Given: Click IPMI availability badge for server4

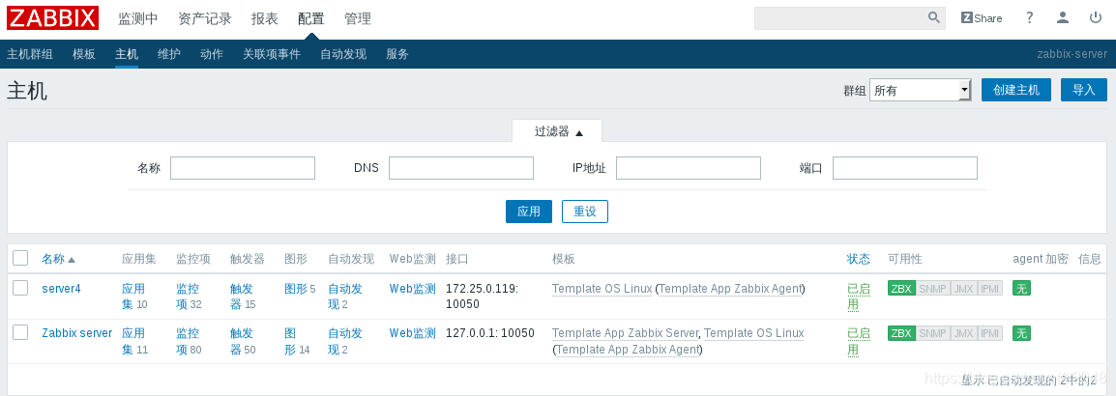Looking at the screenshot, I should (x=990, y=289).
